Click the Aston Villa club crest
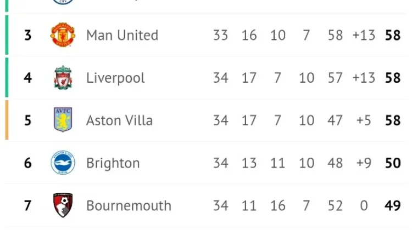The width and height of the screenshot is (412, 230). 63,119
